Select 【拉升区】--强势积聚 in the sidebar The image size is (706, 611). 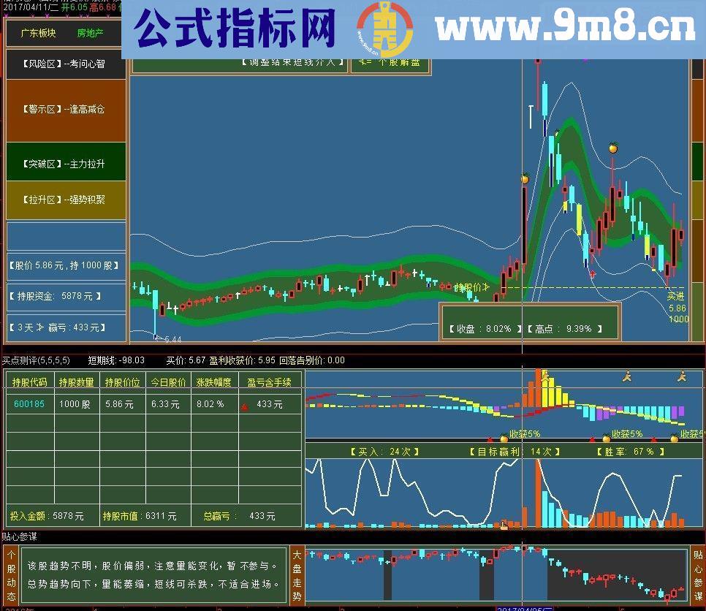click(64, 200)
